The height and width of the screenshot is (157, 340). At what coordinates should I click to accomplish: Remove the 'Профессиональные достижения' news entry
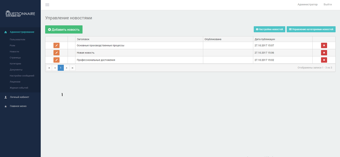324,60
